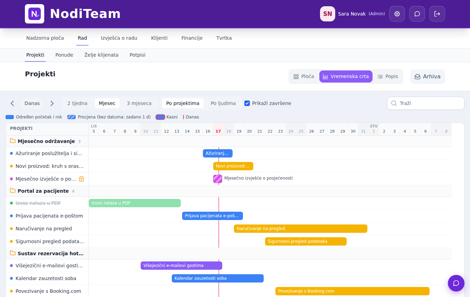
Task: Switch to the Ponude tab
Action: point(64,55)
